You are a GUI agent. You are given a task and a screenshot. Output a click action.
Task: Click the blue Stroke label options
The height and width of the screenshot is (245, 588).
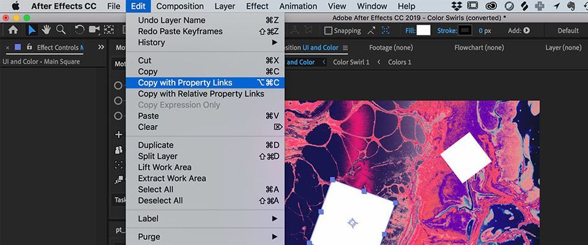pyautogui.click(x=447, y=31)
